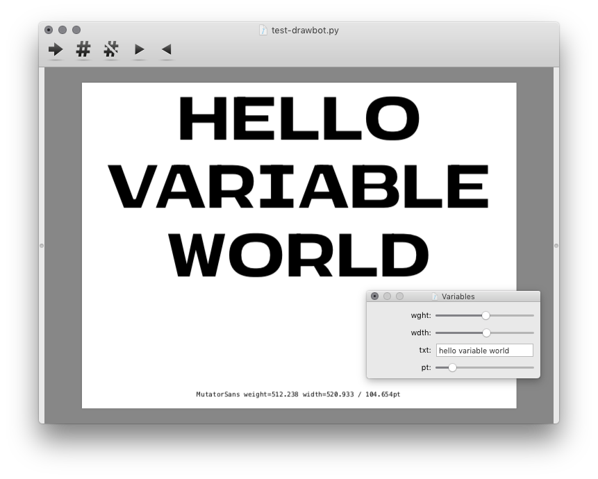Click the right split-pane divider handle
Viewport: 598px width, 479px height.
(x=556, y=245)
